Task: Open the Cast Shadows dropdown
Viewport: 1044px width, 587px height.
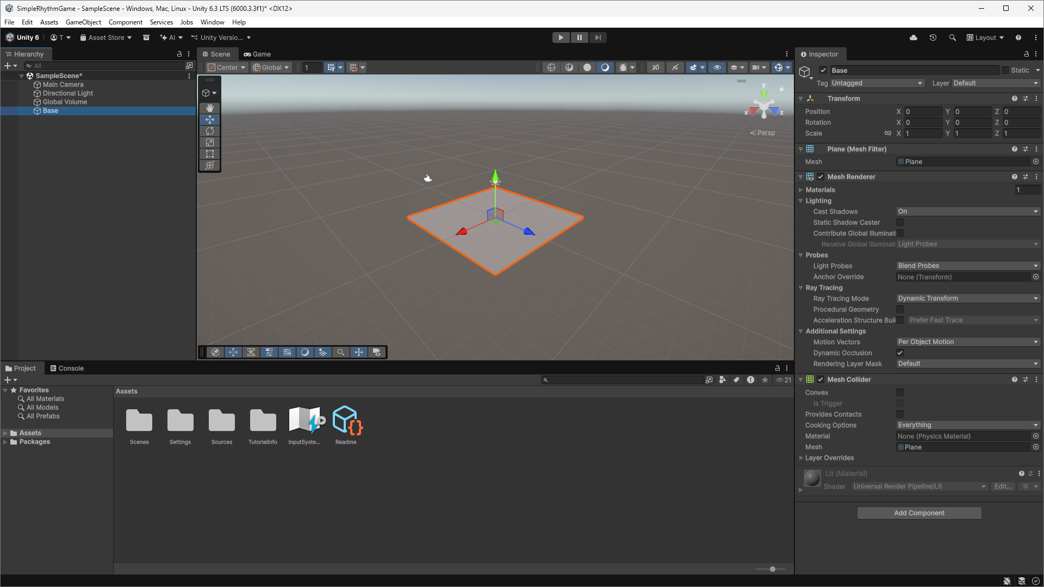Action: pyautogui.click(x=968, y=211)
